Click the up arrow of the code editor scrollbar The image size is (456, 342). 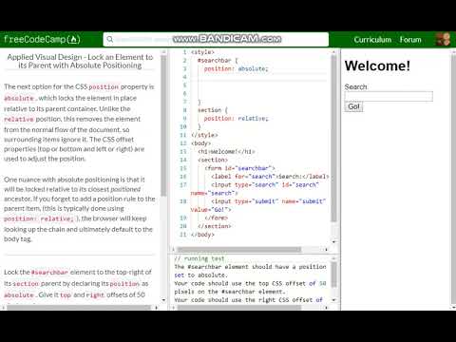tap(333, 51)
